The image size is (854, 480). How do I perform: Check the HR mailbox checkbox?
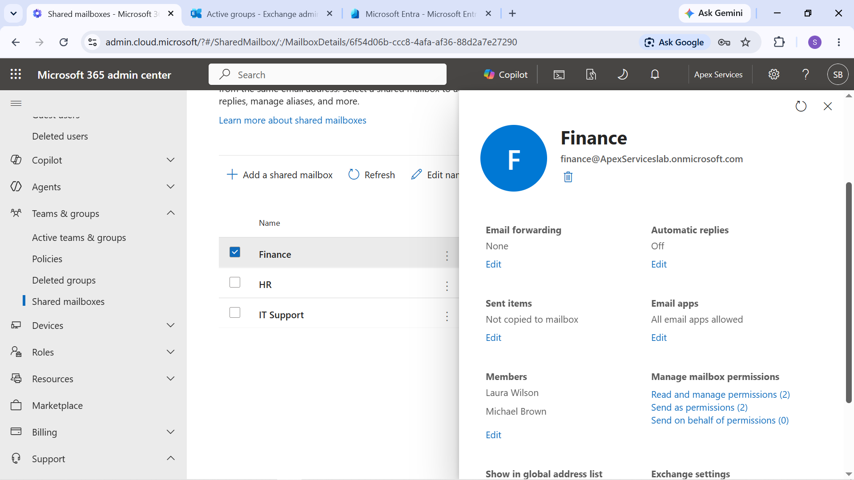point(235,282)
